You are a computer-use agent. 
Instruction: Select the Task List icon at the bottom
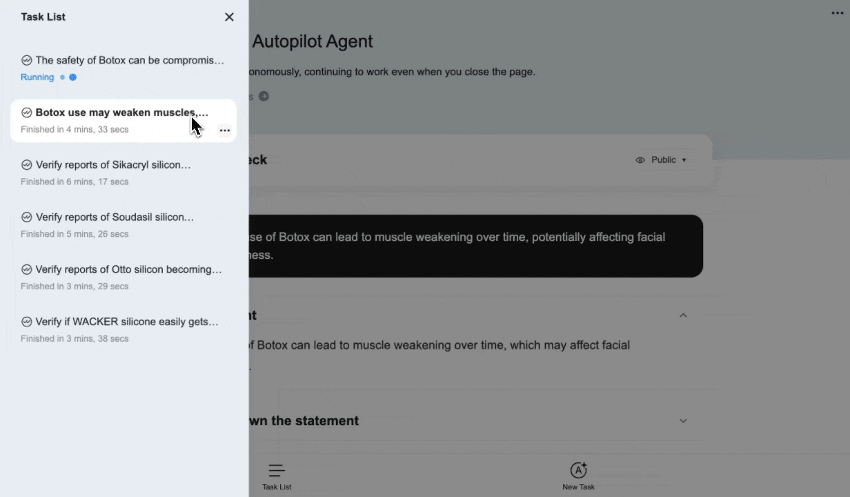pyautogui.click(x=276, y=470)
